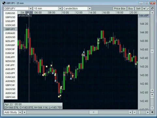Click the price axis scroll thumb

tap(152, 51)
